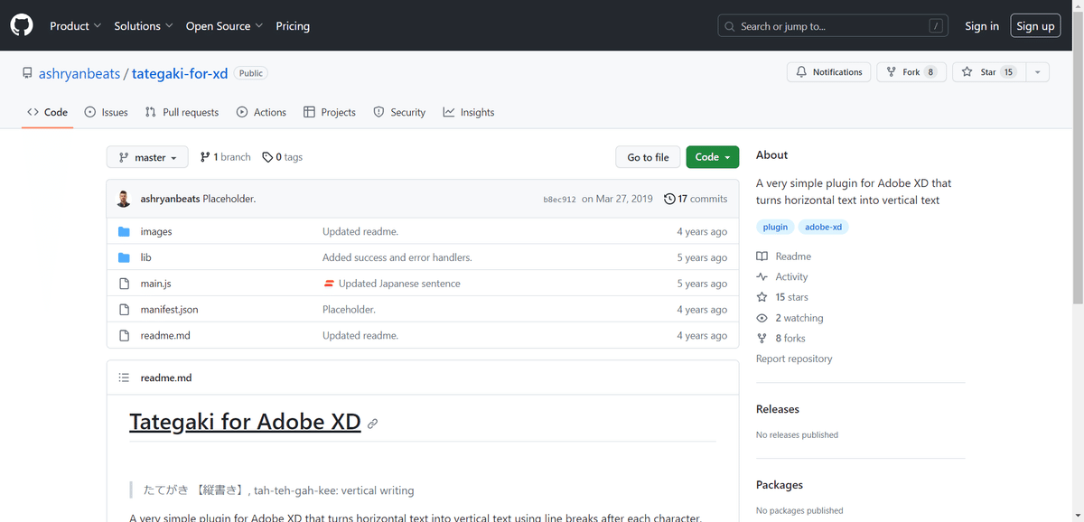The image size is (1084, 522).
Task: Switch to the Actions tab
Action: click(x=261, y=112)
